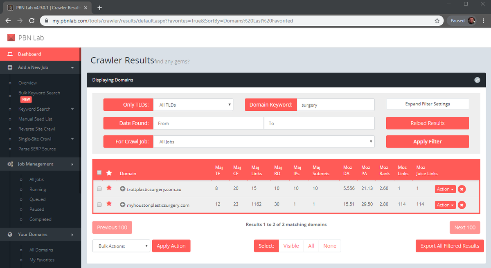Click the PBN Lab logo icon
The height and width of the screenshot is (268, 491).
[x=11, y=38]
